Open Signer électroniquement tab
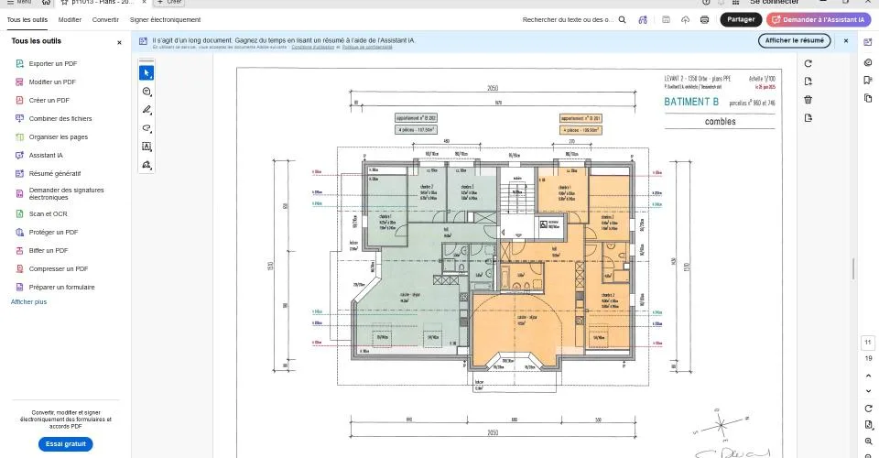 point(166,19)
